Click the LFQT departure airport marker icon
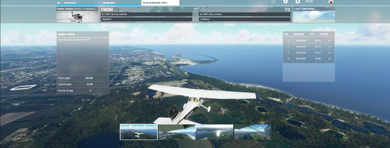This screenshot has width=390, height=148. [103, 14]
